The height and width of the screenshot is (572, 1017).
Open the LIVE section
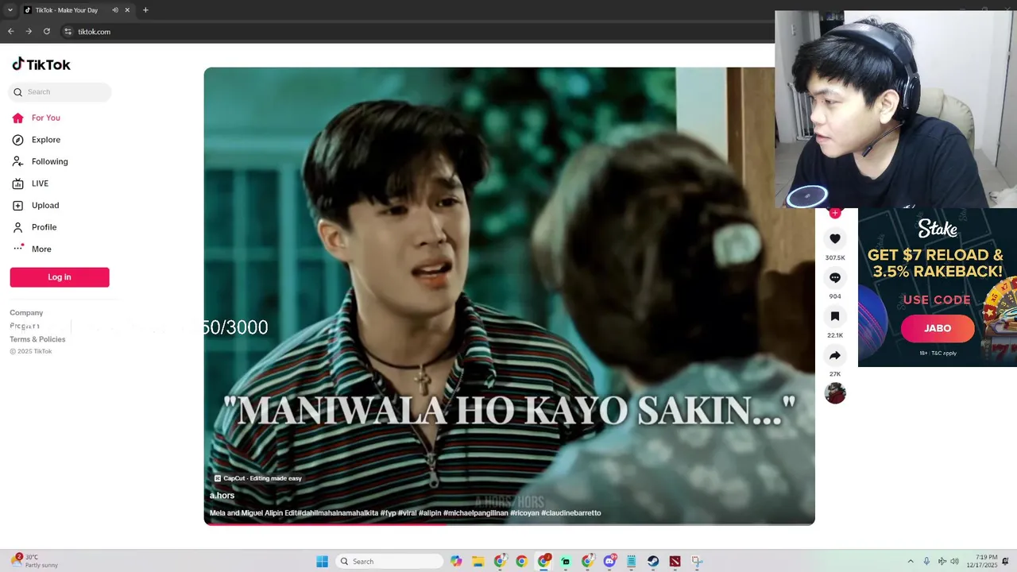coord(30,184)
